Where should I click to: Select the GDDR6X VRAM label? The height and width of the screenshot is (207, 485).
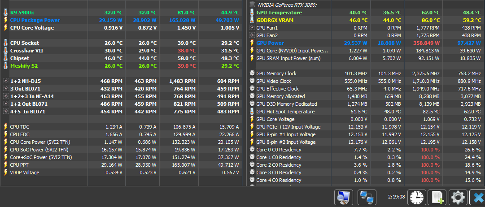point(275,20)
